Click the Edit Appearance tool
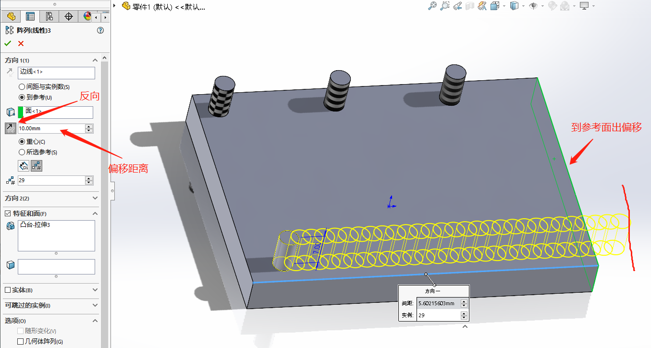The image size is (651, 348). [553, 6]
